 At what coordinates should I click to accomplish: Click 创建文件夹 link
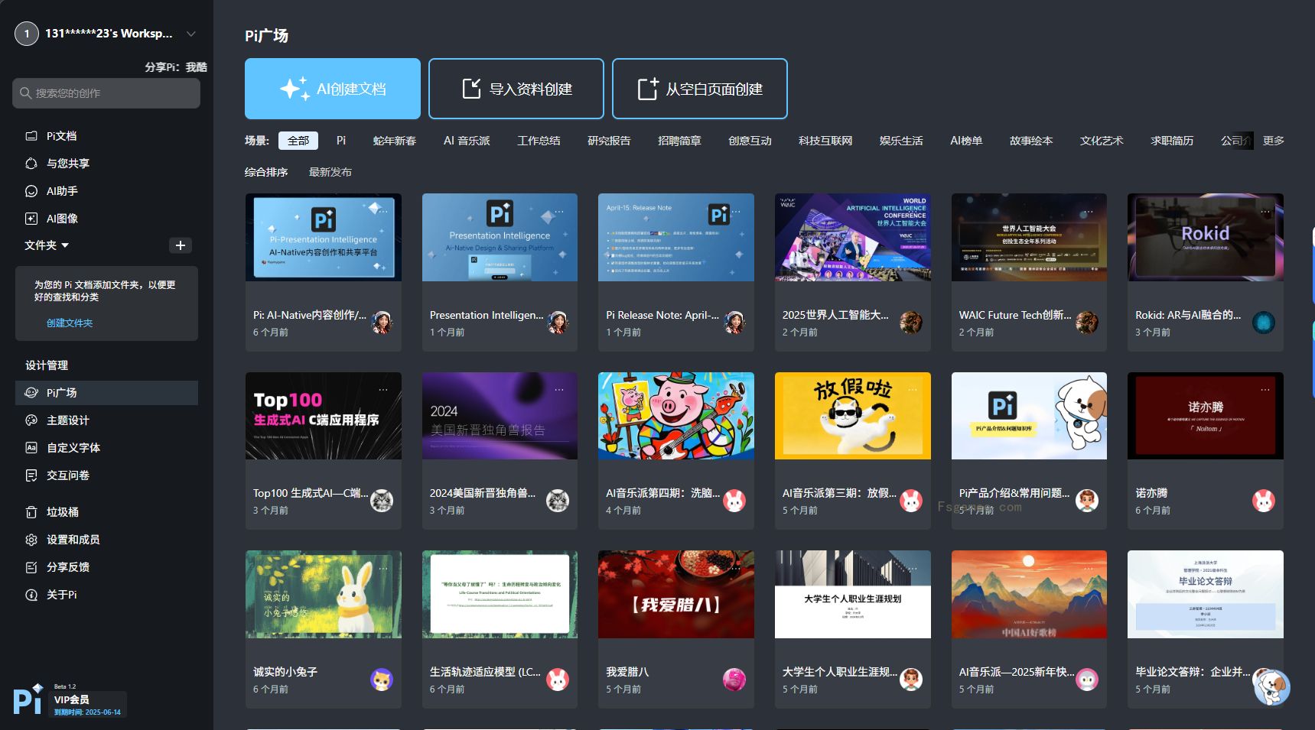(70, 323)
